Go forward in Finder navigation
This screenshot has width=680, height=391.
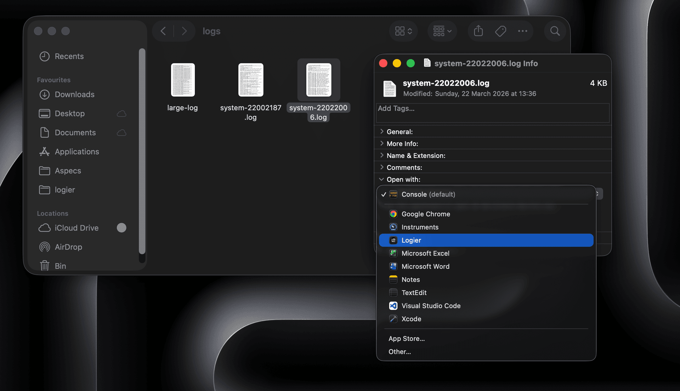(x=184, y=31)
